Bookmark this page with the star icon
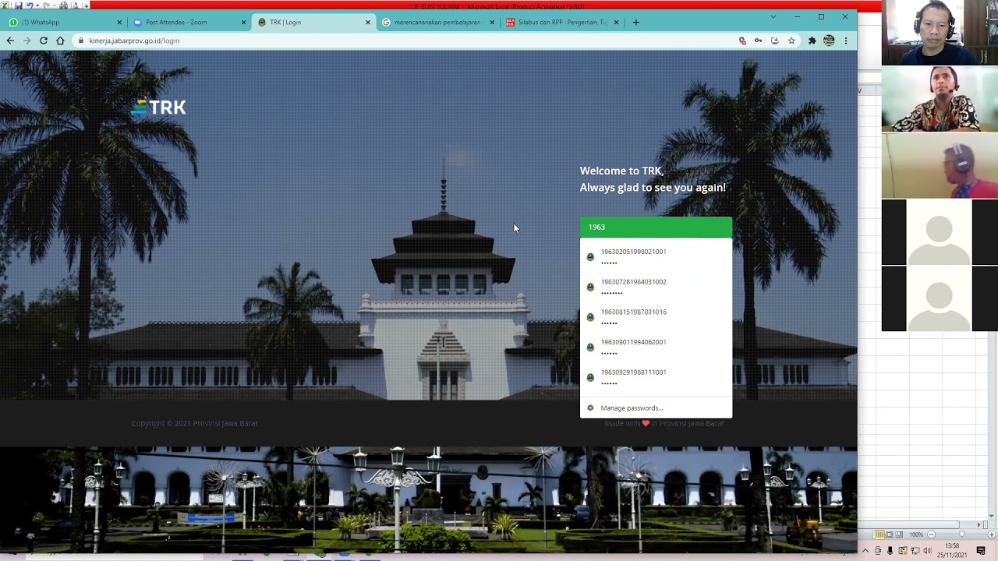Image resolution: width=998 pixels, height=561 pixels. tap(791, 41)
